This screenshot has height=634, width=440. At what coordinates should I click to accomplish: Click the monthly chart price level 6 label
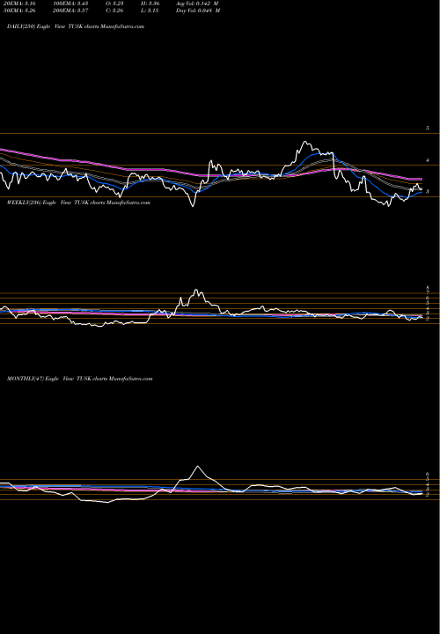(428, 474)
